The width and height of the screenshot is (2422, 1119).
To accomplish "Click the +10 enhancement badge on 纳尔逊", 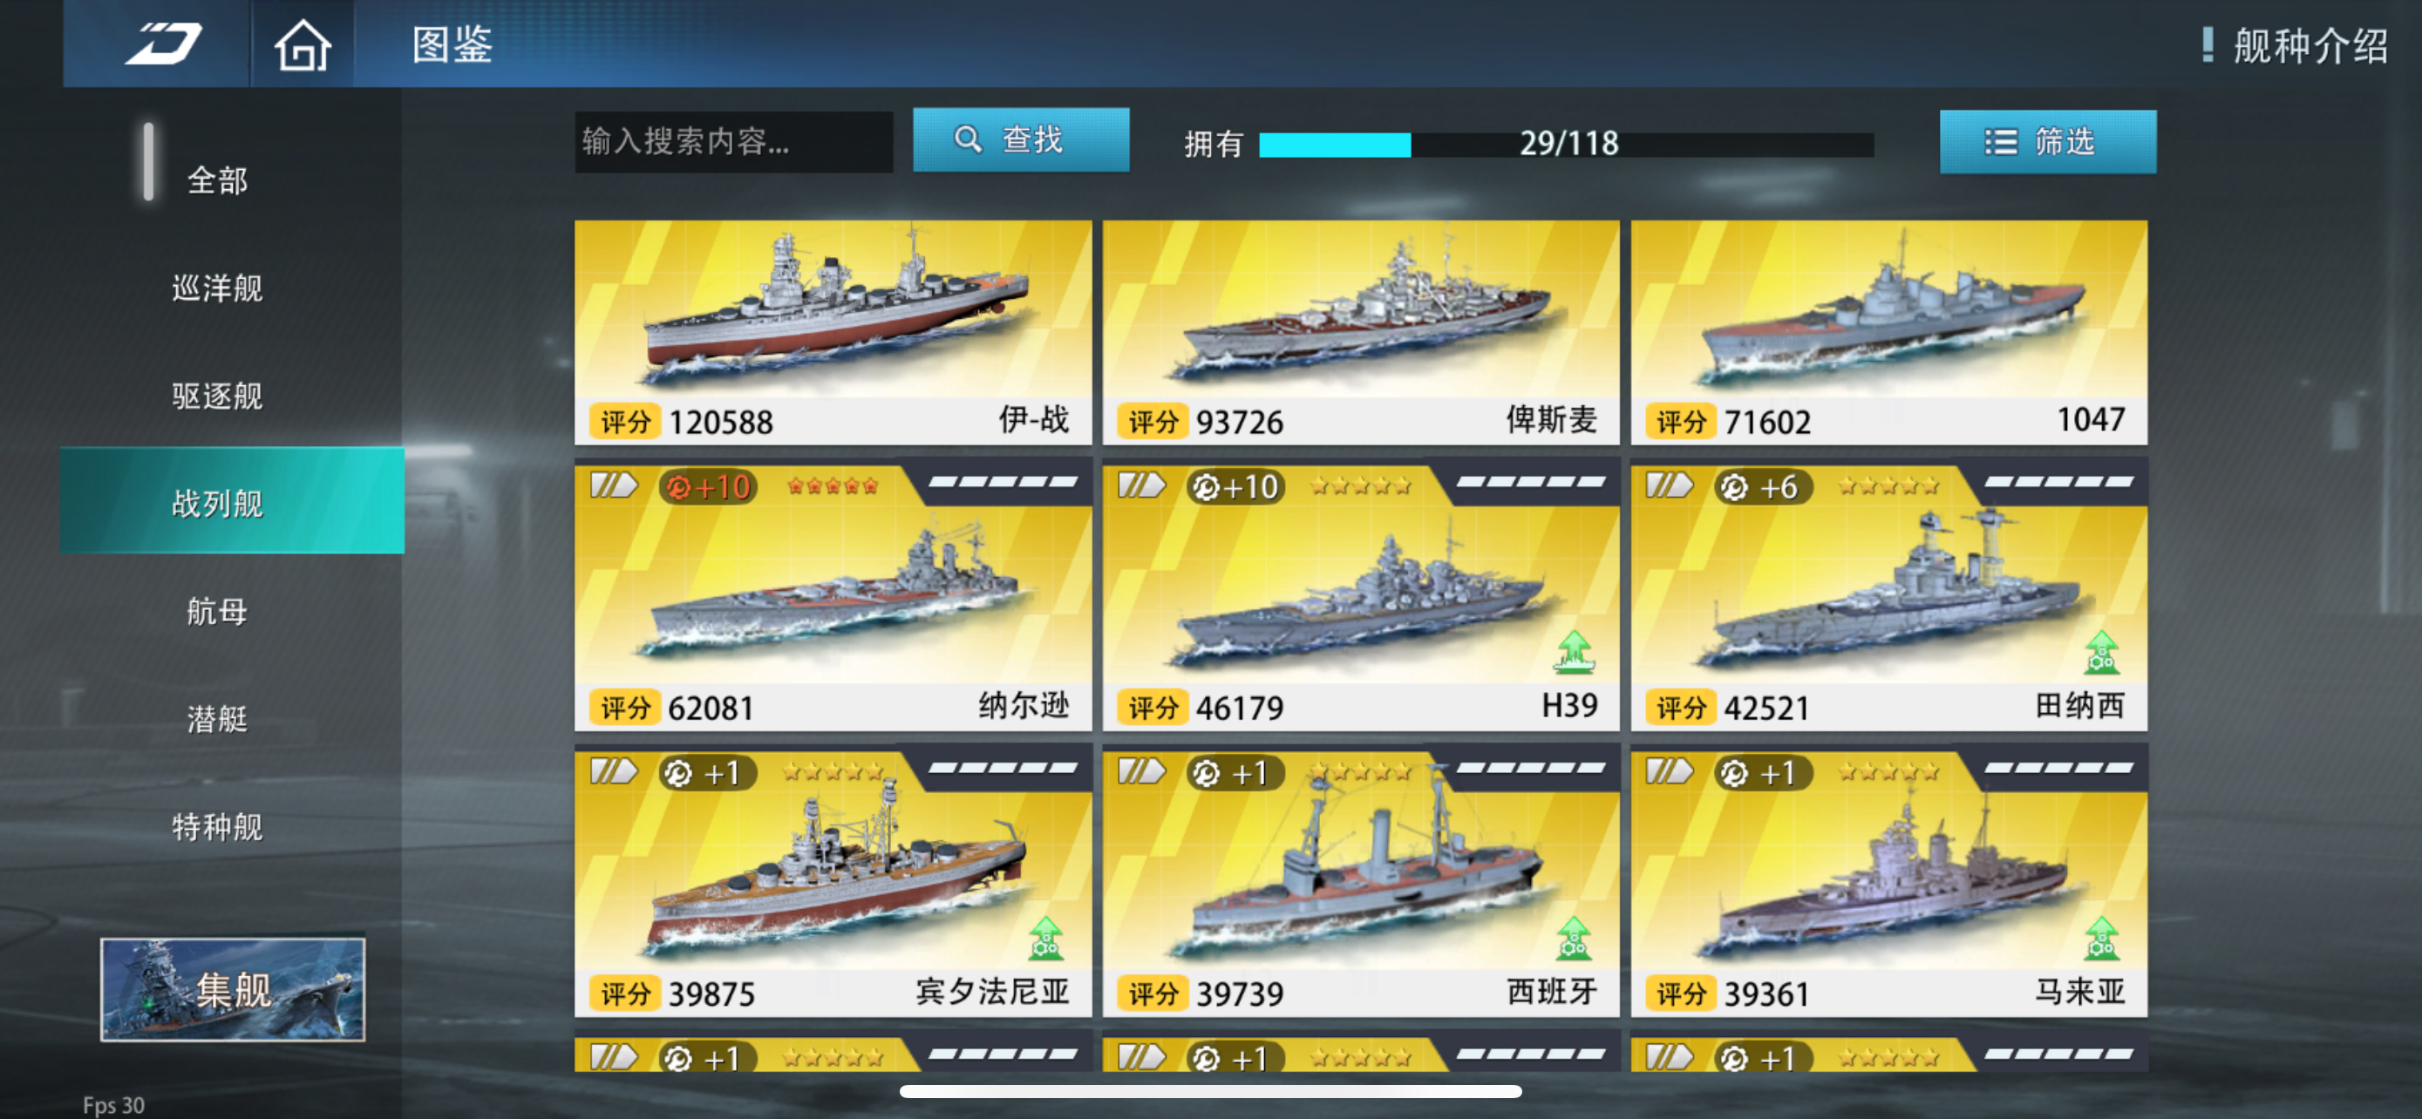I will click(x=708, y=486).
